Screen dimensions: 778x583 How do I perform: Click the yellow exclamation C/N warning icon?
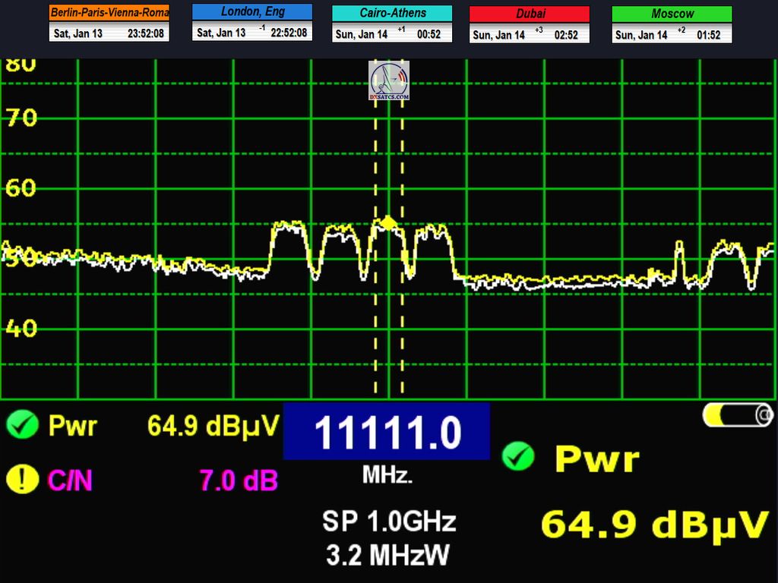(22, 479)
